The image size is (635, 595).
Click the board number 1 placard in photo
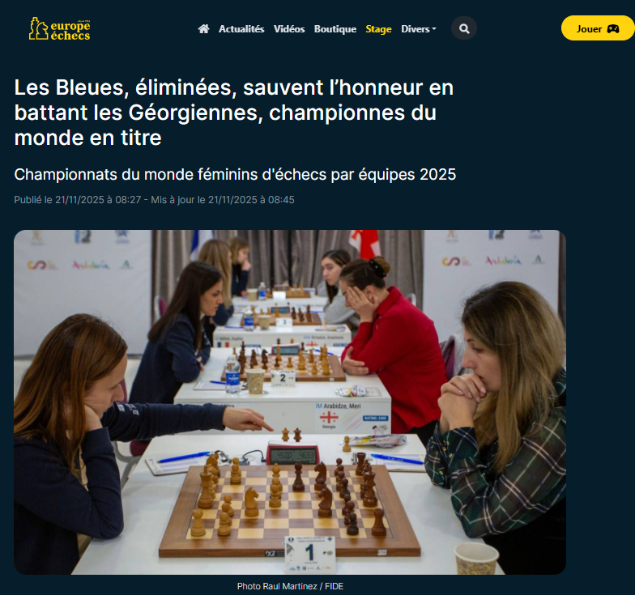(310, 554)
